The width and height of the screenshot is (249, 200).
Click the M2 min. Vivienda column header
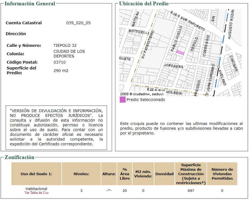143,174
